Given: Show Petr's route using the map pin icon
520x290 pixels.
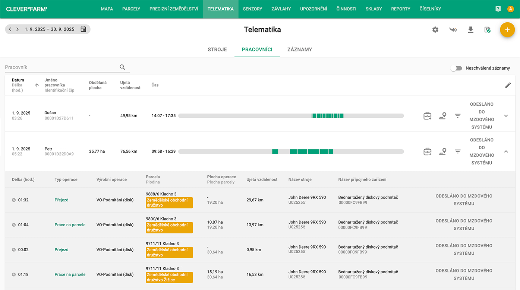Looking at the screenshot, I should 442,152.
